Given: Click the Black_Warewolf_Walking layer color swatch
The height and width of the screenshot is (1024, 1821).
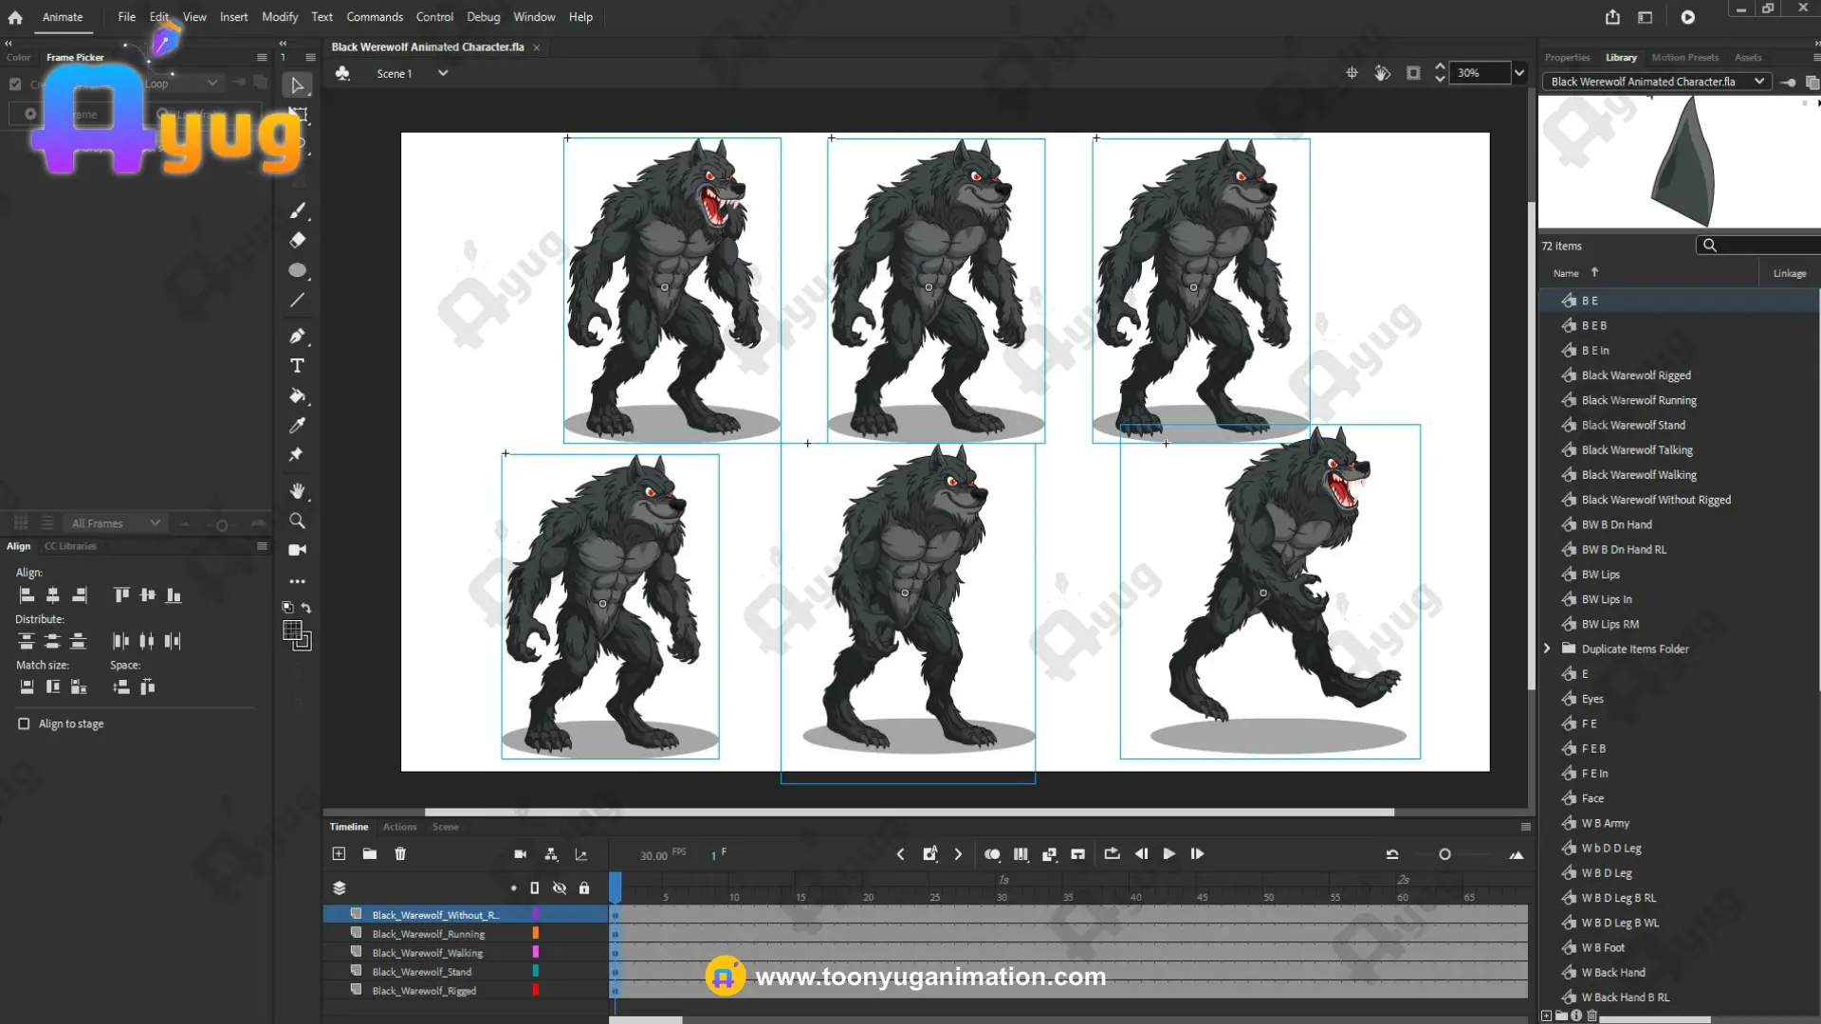Looking at the screenshot, I should pyautogui.click(x=536, y=952).
